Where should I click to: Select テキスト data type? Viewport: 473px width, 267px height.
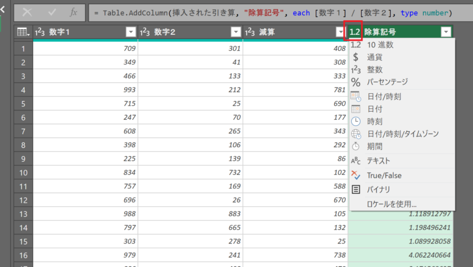point(378,160)
